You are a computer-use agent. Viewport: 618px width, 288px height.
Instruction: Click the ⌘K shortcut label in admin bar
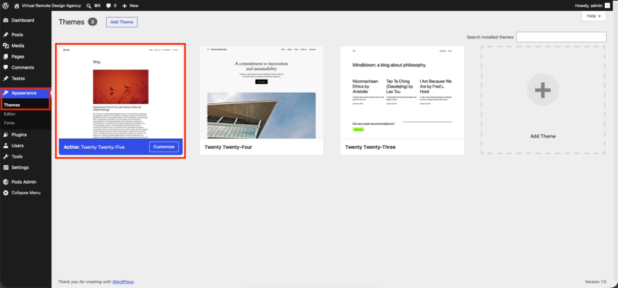pos(97,5)
